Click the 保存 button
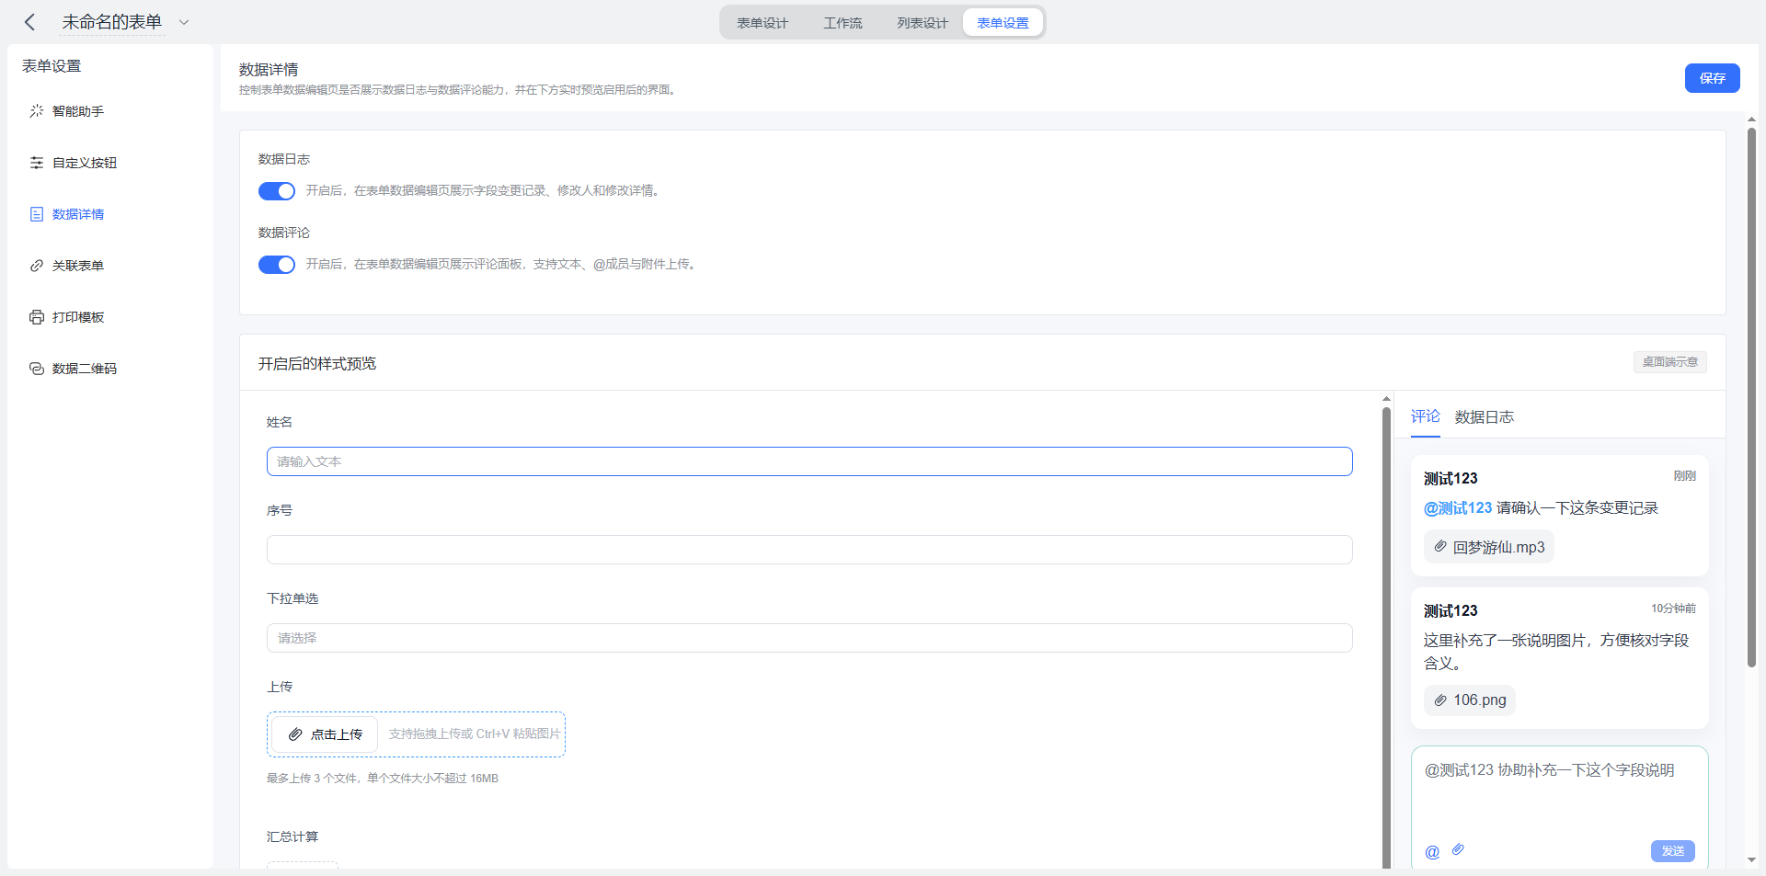This screenshot has width=1766, height=876. click(x=1713, y=78)
